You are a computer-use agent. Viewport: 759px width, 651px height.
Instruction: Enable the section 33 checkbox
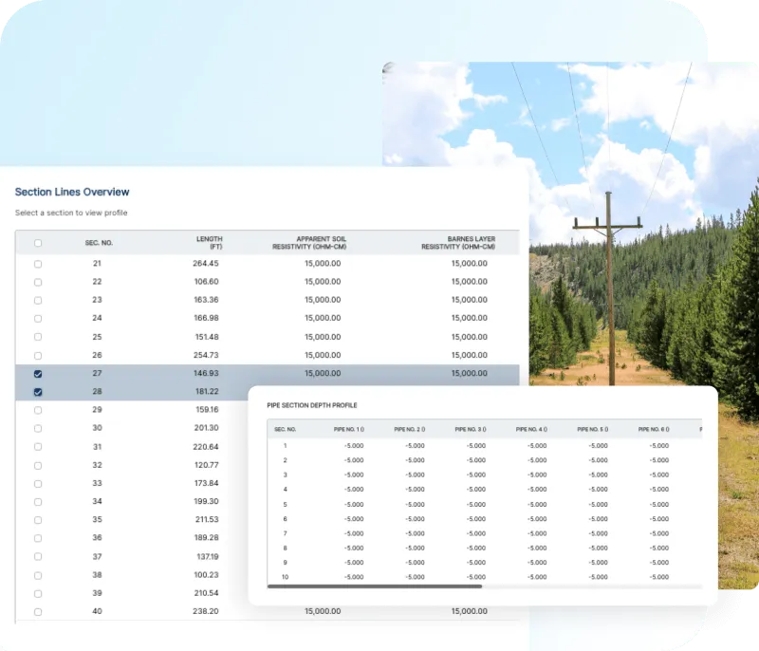click(38, 484)
